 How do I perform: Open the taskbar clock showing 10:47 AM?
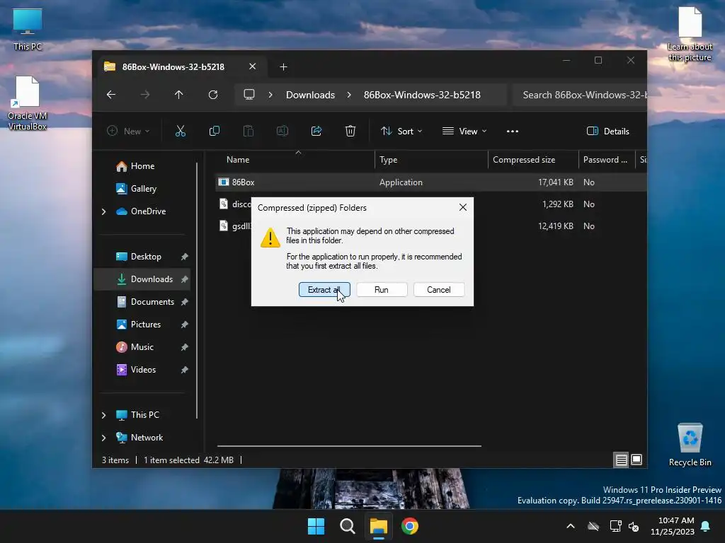pyautogui.click(x=673, y=526)
